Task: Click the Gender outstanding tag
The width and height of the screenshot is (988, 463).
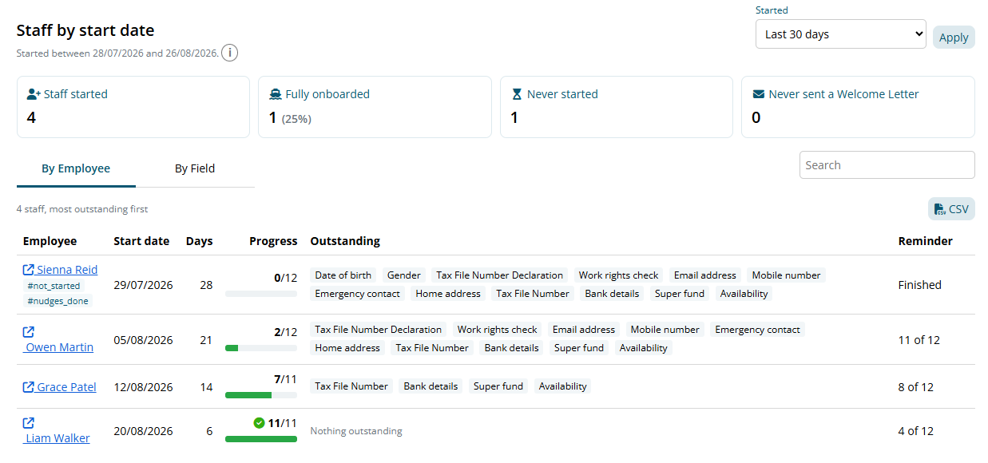Action: tap(404, 275)
